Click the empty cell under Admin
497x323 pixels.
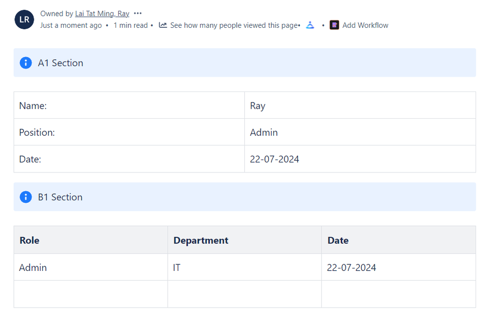coord(91,294)
